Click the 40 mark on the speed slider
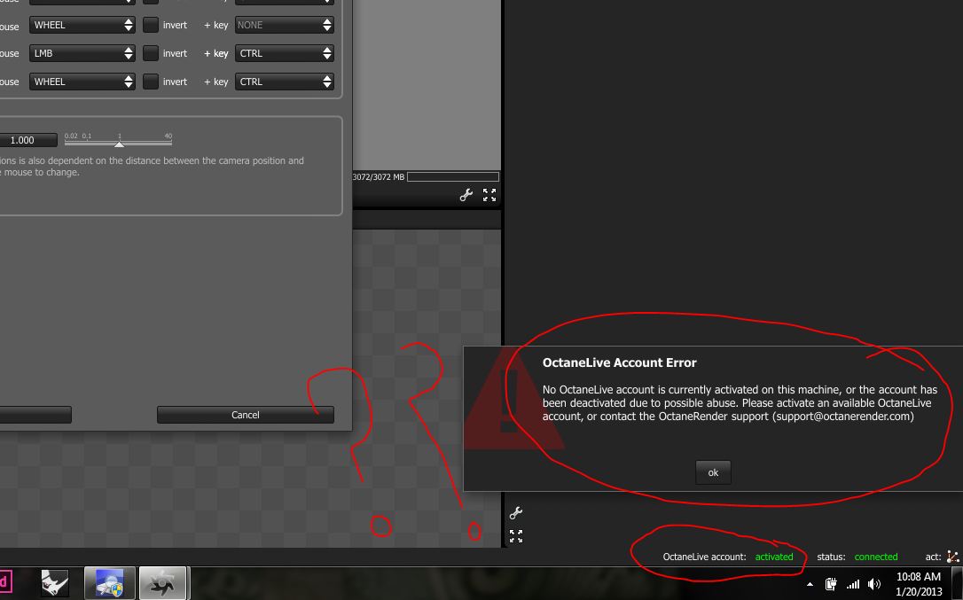 168,136
